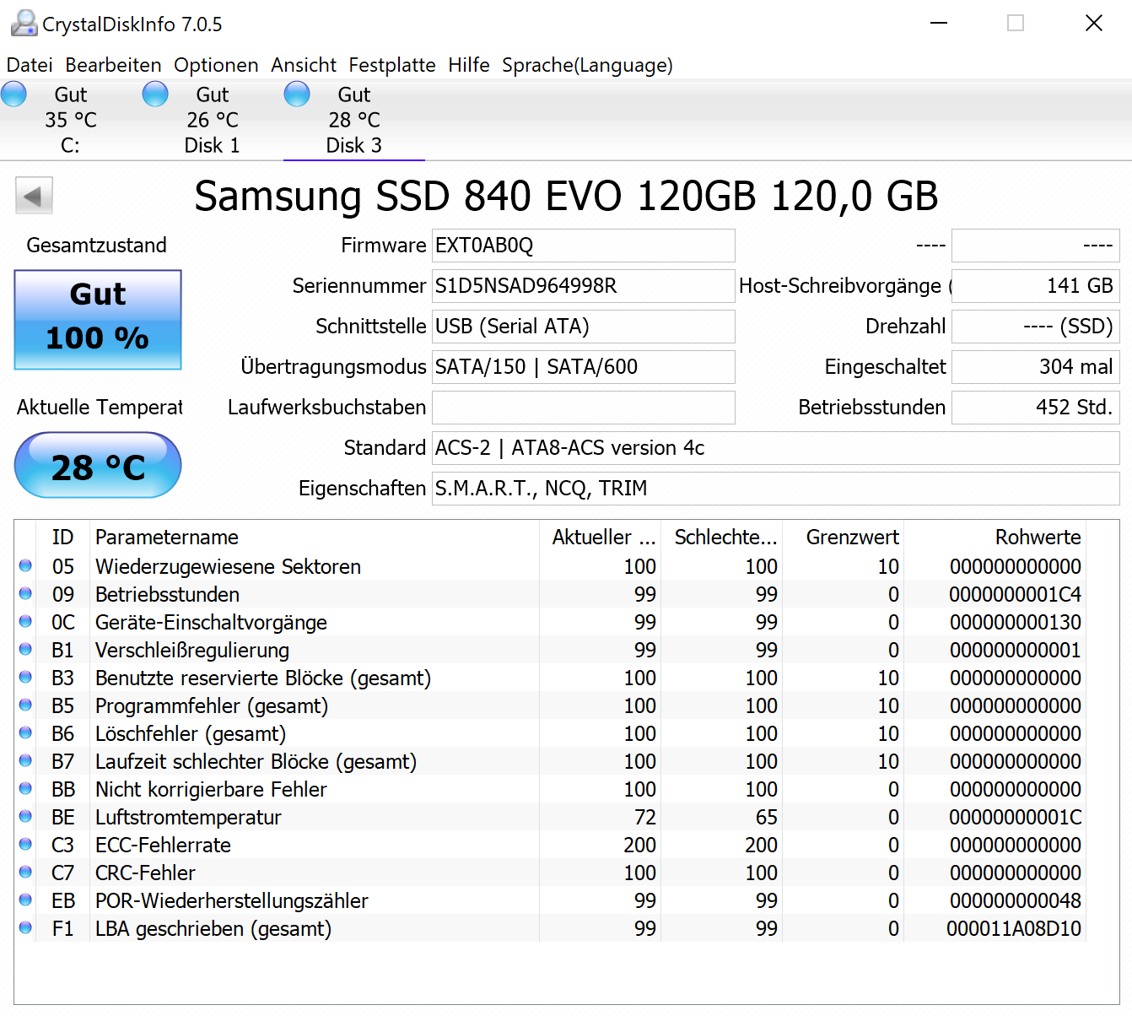The image size is (1132, 1016).
Task: Select the Disk 1 tab
Action: tap(213, 120)
